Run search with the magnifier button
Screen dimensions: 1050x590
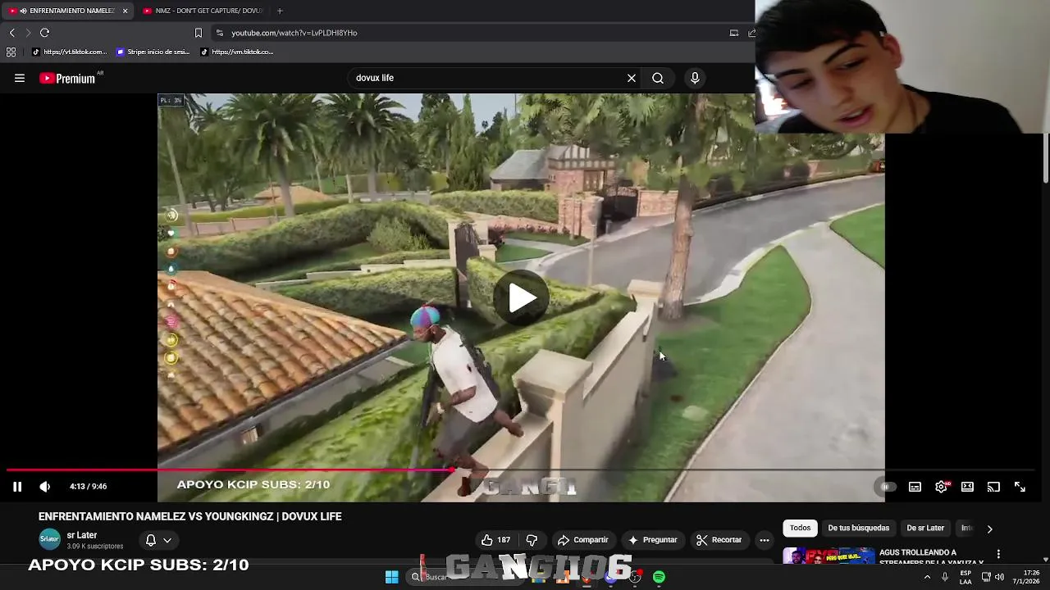point(658,78)
